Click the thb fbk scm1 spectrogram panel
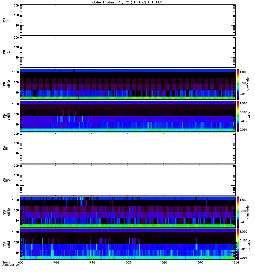 point(128,116)
